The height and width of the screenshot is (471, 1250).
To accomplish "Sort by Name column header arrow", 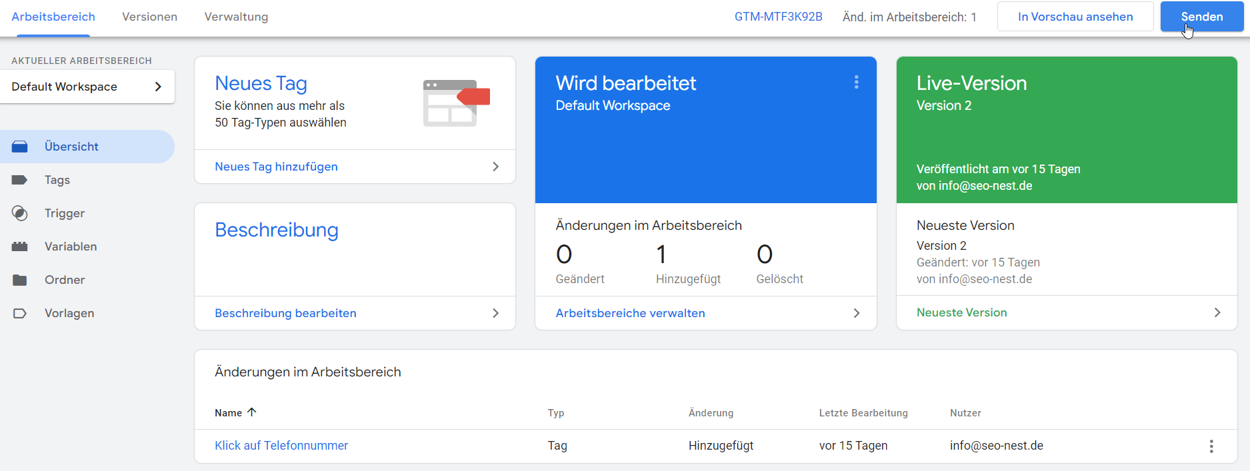I will tap(251, 412).
